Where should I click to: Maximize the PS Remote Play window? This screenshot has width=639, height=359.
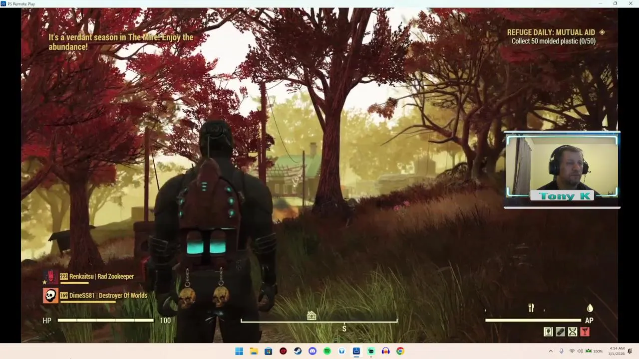click(x=615, y=3)
